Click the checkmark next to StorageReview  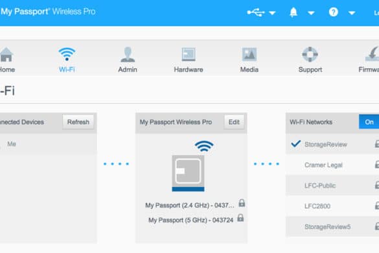pos(296,143)
